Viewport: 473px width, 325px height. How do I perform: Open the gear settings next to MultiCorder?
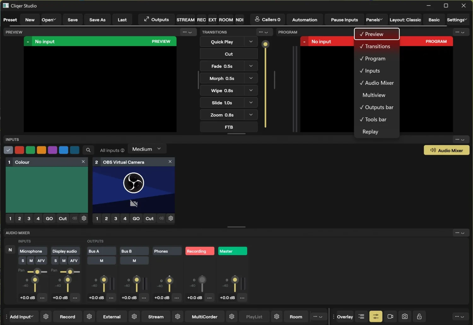tap(232, 316)
